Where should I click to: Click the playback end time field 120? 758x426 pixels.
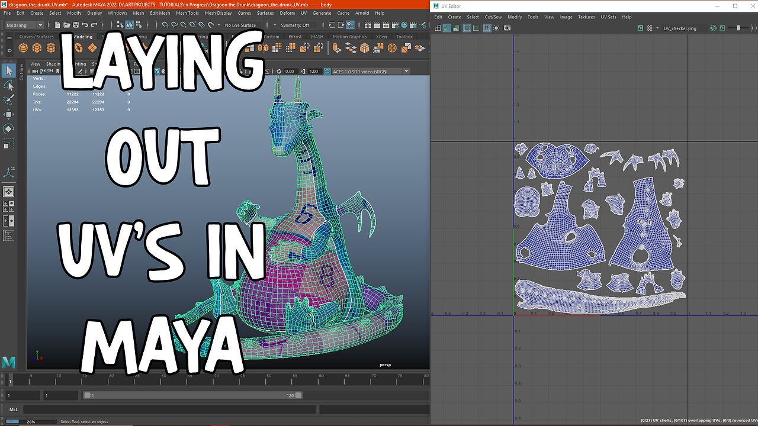tap(290, 395)
